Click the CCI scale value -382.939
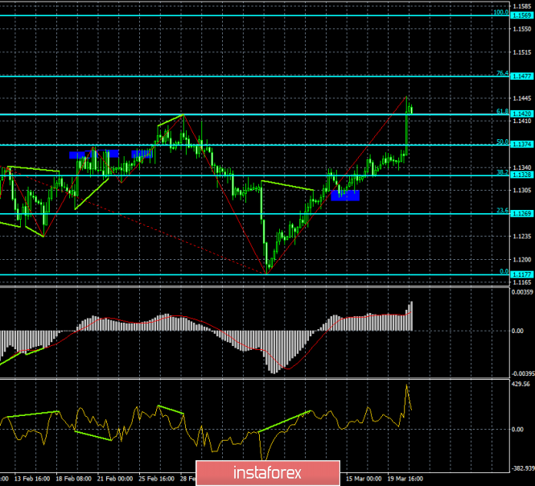This screenshot has width=535, height=486. [522, 468]
